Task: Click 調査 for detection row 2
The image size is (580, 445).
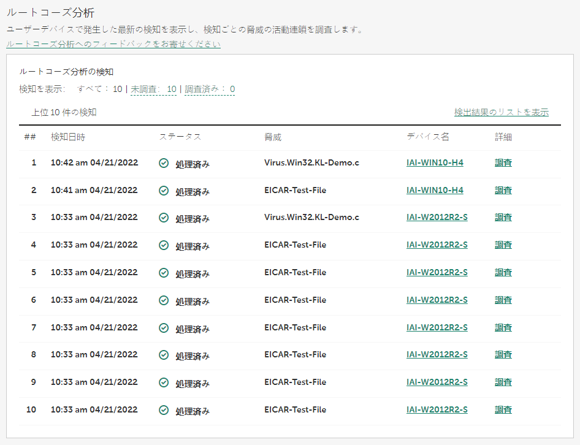Action: point(503,191)
